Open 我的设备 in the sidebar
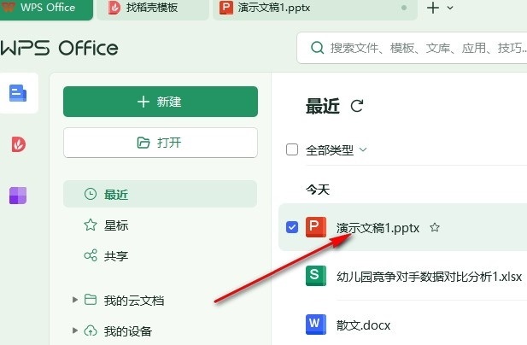This screenshot has height=345, width=527. point(128,331)
